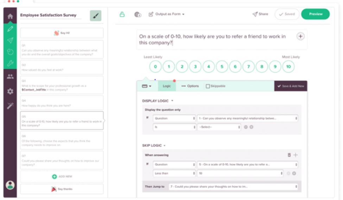Click the plus icon beside question title
Image resolution: width=343 pixels, height=200 pixels.
pos(300,36)
